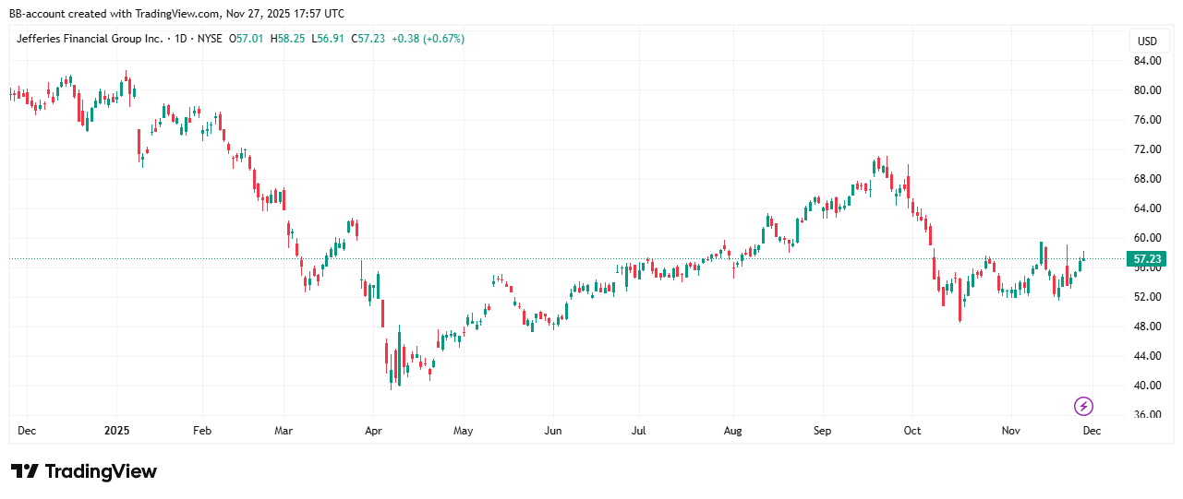The height and width of the screenshot is (499, 1183).
Task: Click the Jefferies Financial Group Inc. title
Action: [x=90, y=39]
